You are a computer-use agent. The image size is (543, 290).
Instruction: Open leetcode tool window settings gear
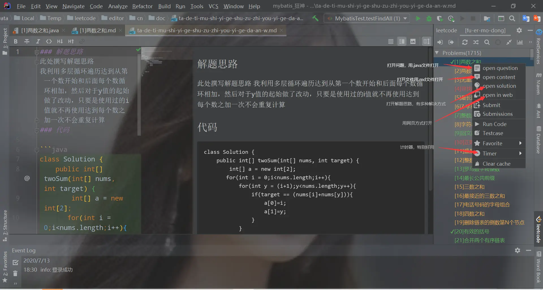519,30
